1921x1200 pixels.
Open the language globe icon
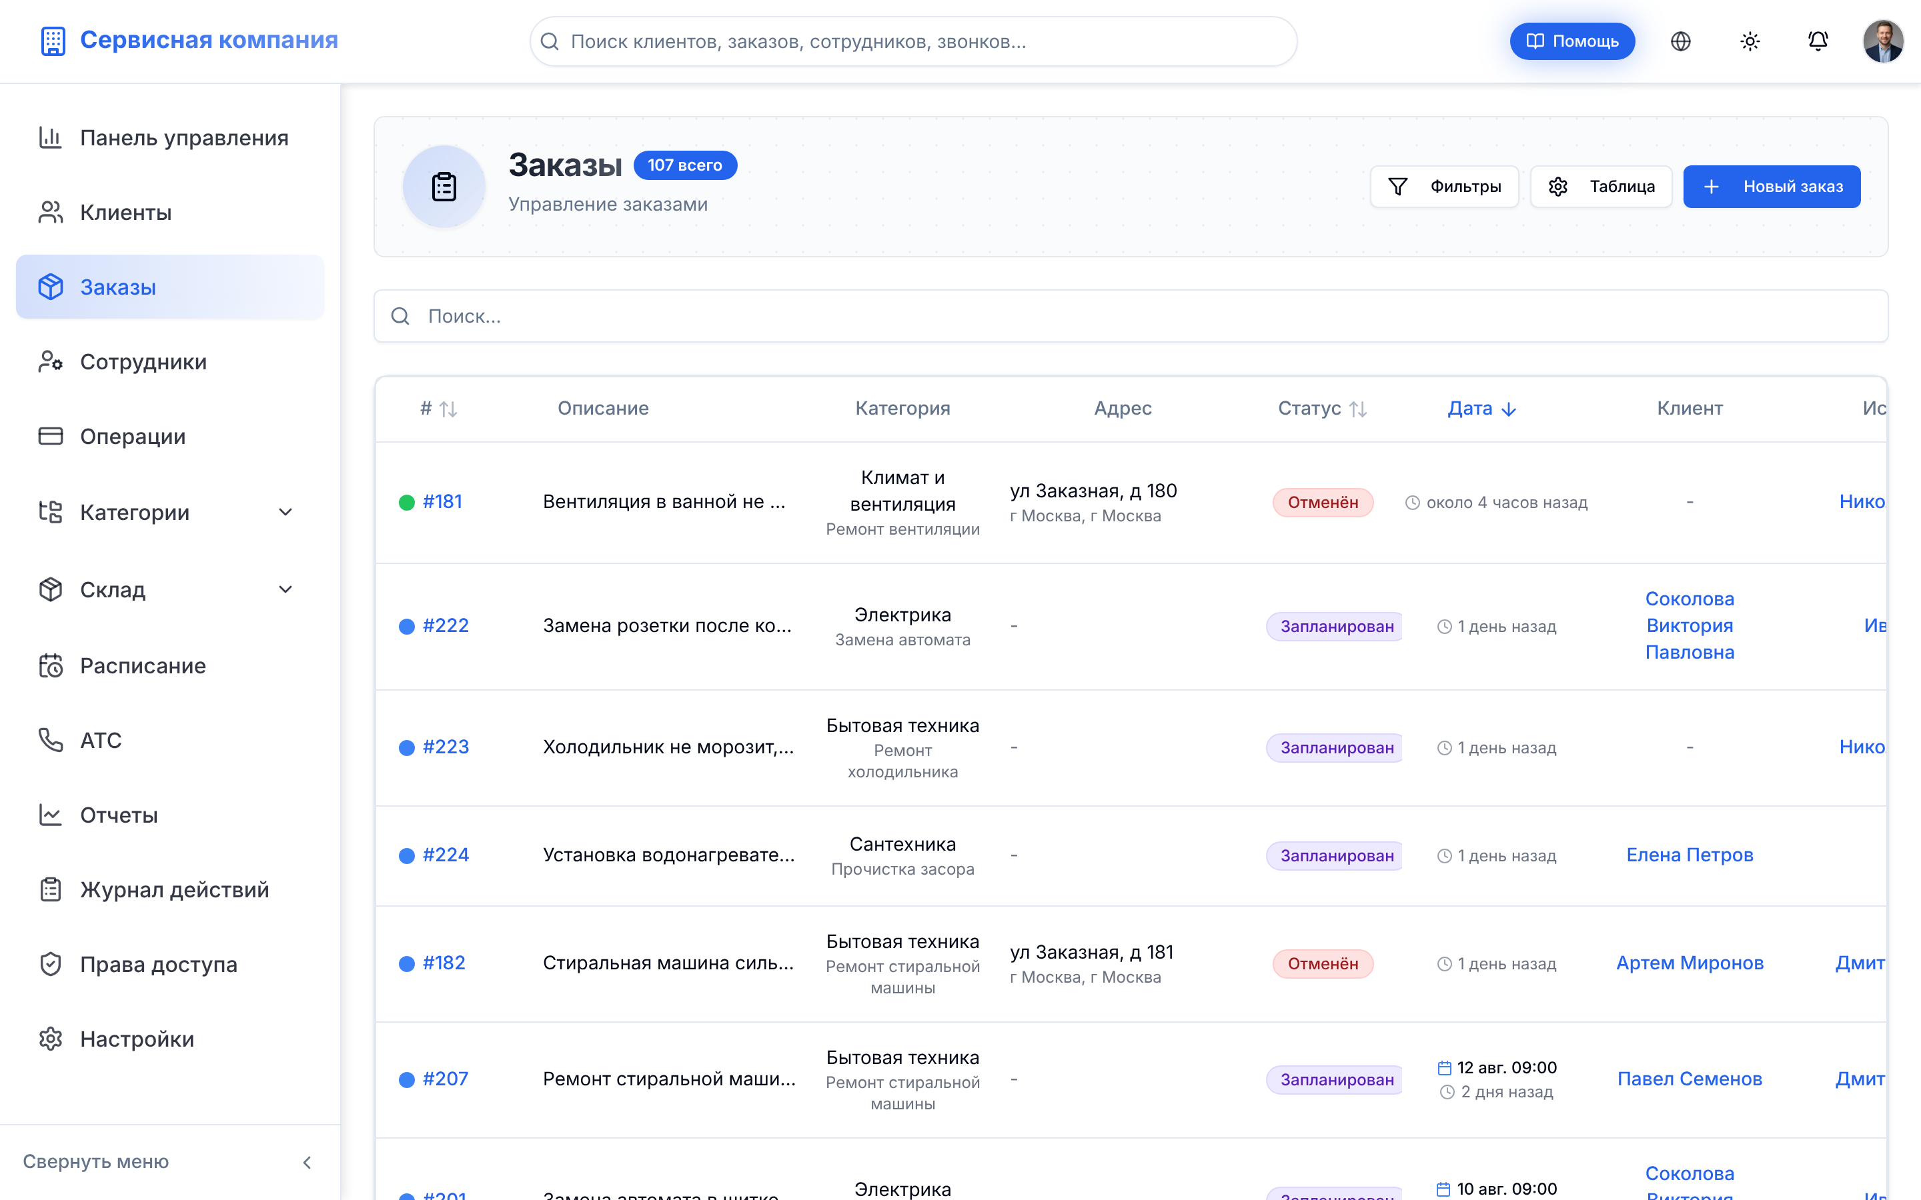1680,41
